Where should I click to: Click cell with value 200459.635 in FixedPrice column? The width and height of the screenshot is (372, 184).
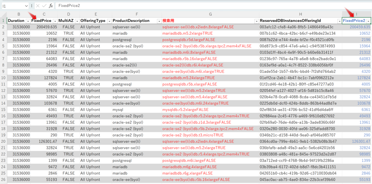pos(44,27)
